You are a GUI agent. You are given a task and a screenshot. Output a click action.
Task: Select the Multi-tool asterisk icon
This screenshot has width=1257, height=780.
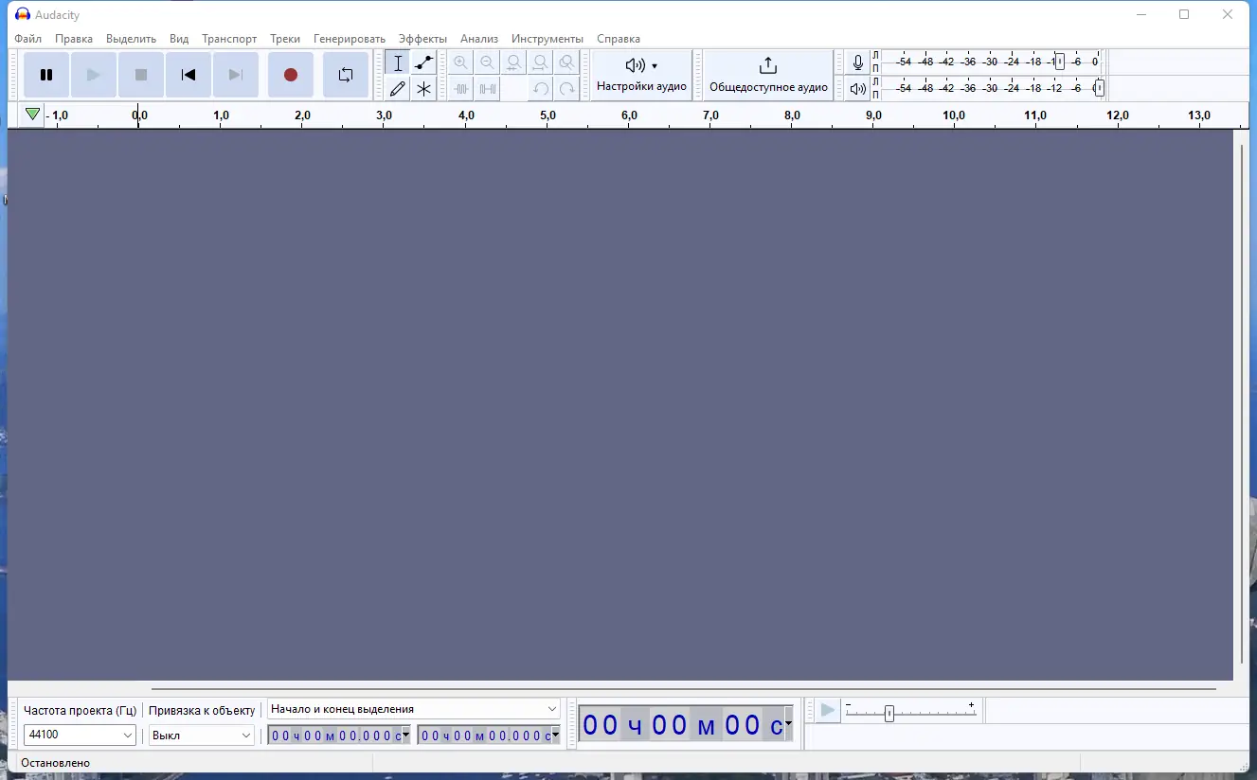pyautogui.click(x=423, y=89)
